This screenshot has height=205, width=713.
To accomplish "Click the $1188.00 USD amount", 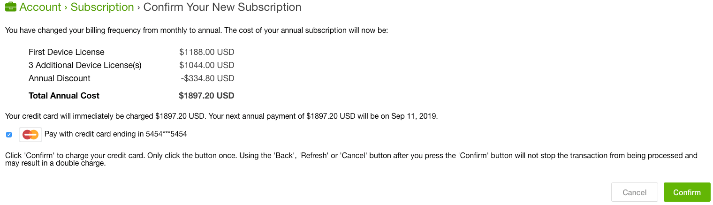I will (x=206, y=52).
